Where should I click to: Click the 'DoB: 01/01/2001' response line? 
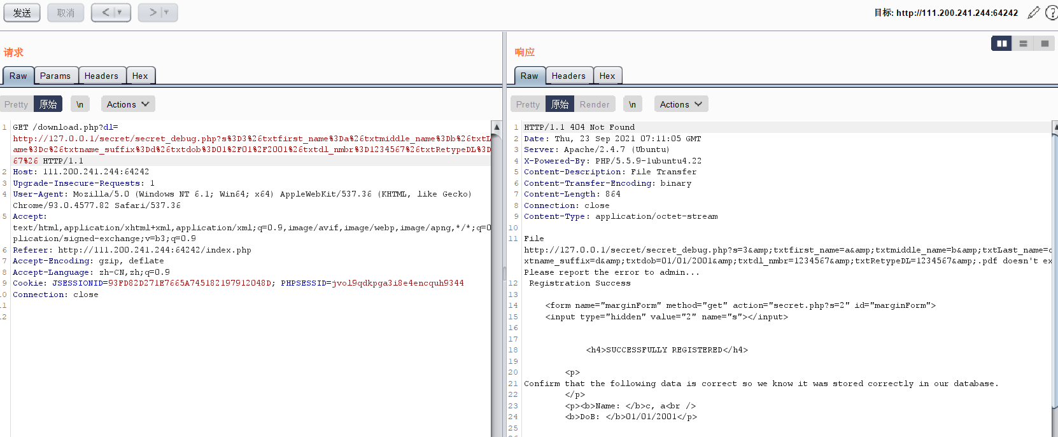631,417
